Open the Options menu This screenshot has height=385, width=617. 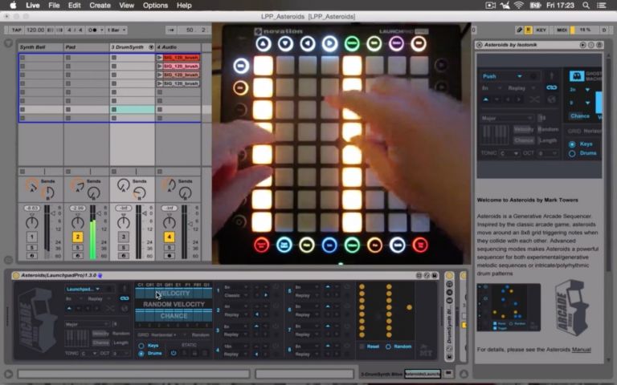click(x=155, y=6)
